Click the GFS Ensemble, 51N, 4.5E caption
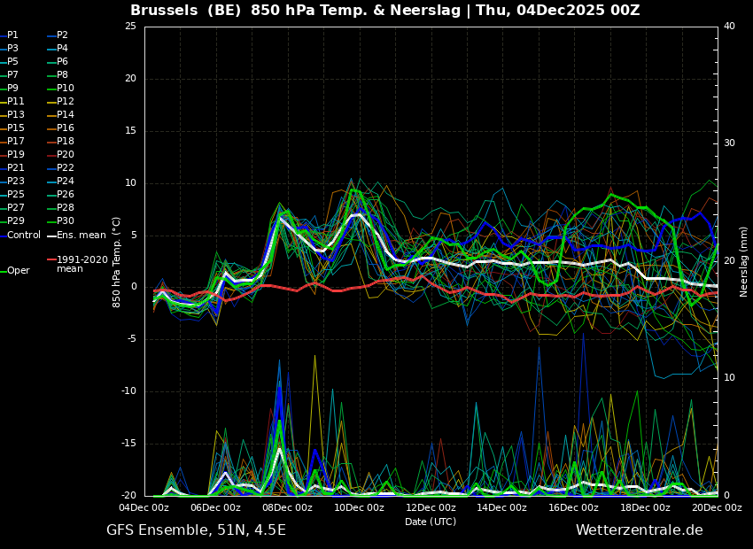The image size is (753, 549). (x=196, y=530)
